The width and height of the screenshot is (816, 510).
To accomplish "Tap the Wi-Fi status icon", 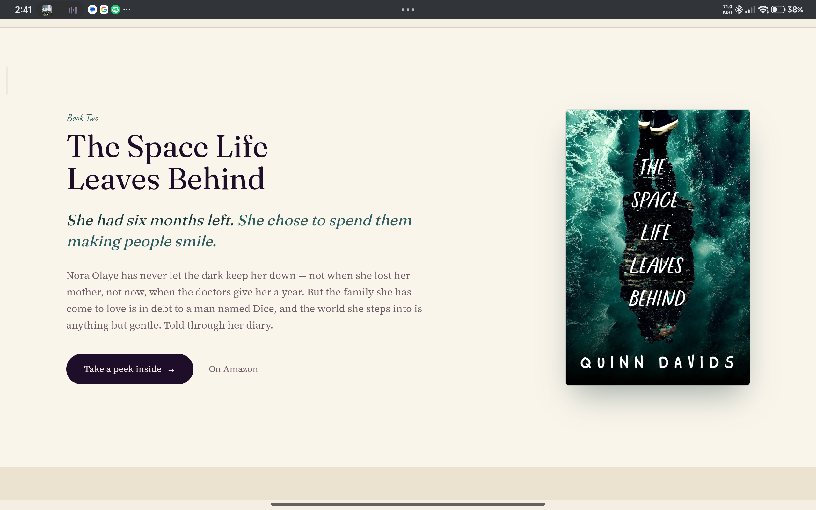I will click(x=763, y=10).
